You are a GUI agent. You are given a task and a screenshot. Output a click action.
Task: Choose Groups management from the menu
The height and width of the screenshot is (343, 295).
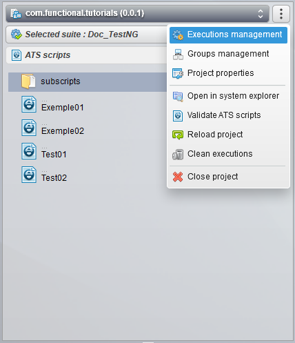tap(228, 54)
